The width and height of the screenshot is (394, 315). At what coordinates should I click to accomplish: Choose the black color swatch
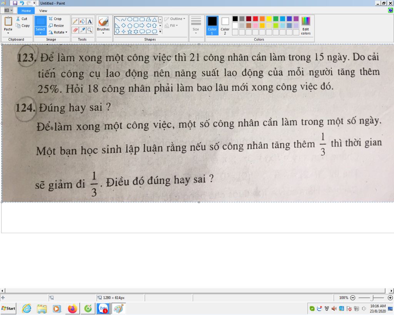[235, 19]
